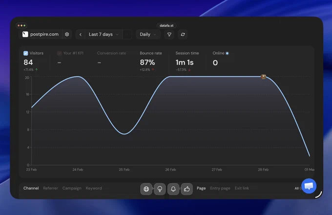The width and height of the screenshot is (332, 215).
Task: Refresh the analytics data
Action: [x=183, y=34]
